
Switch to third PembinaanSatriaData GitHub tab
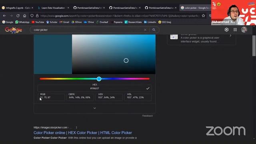click(159, 8)
